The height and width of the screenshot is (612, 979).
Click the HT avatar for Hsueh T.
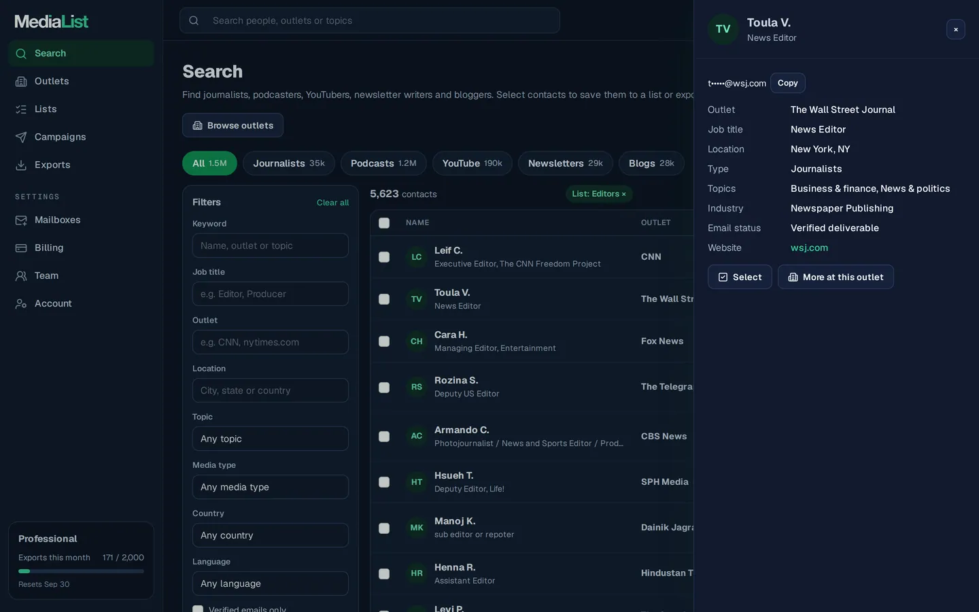pos(417,482)
